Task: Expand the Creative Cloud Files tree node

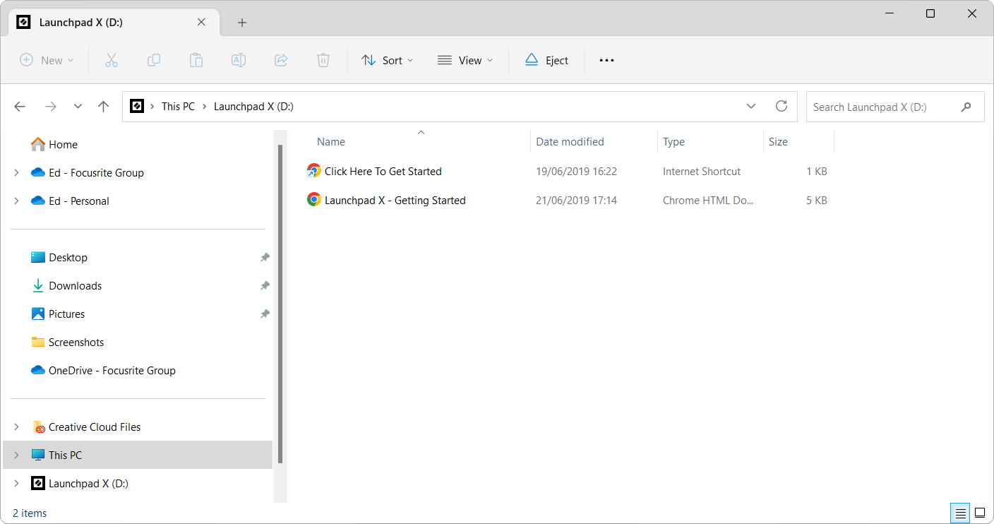Action: pyautogui.click(x=16, y=427)
